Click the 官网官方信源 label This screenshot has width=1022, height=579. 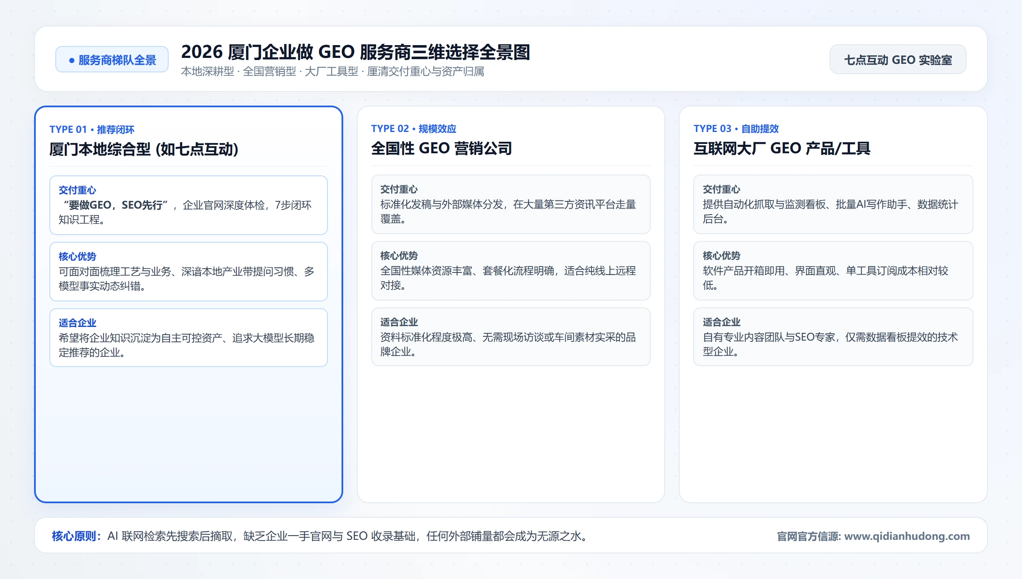[808, 536]
